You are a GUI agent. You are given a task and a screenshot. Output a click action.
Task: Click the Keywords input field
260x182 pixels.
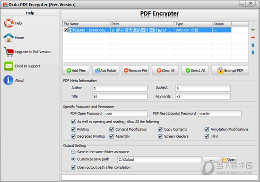tap(203, 97)
